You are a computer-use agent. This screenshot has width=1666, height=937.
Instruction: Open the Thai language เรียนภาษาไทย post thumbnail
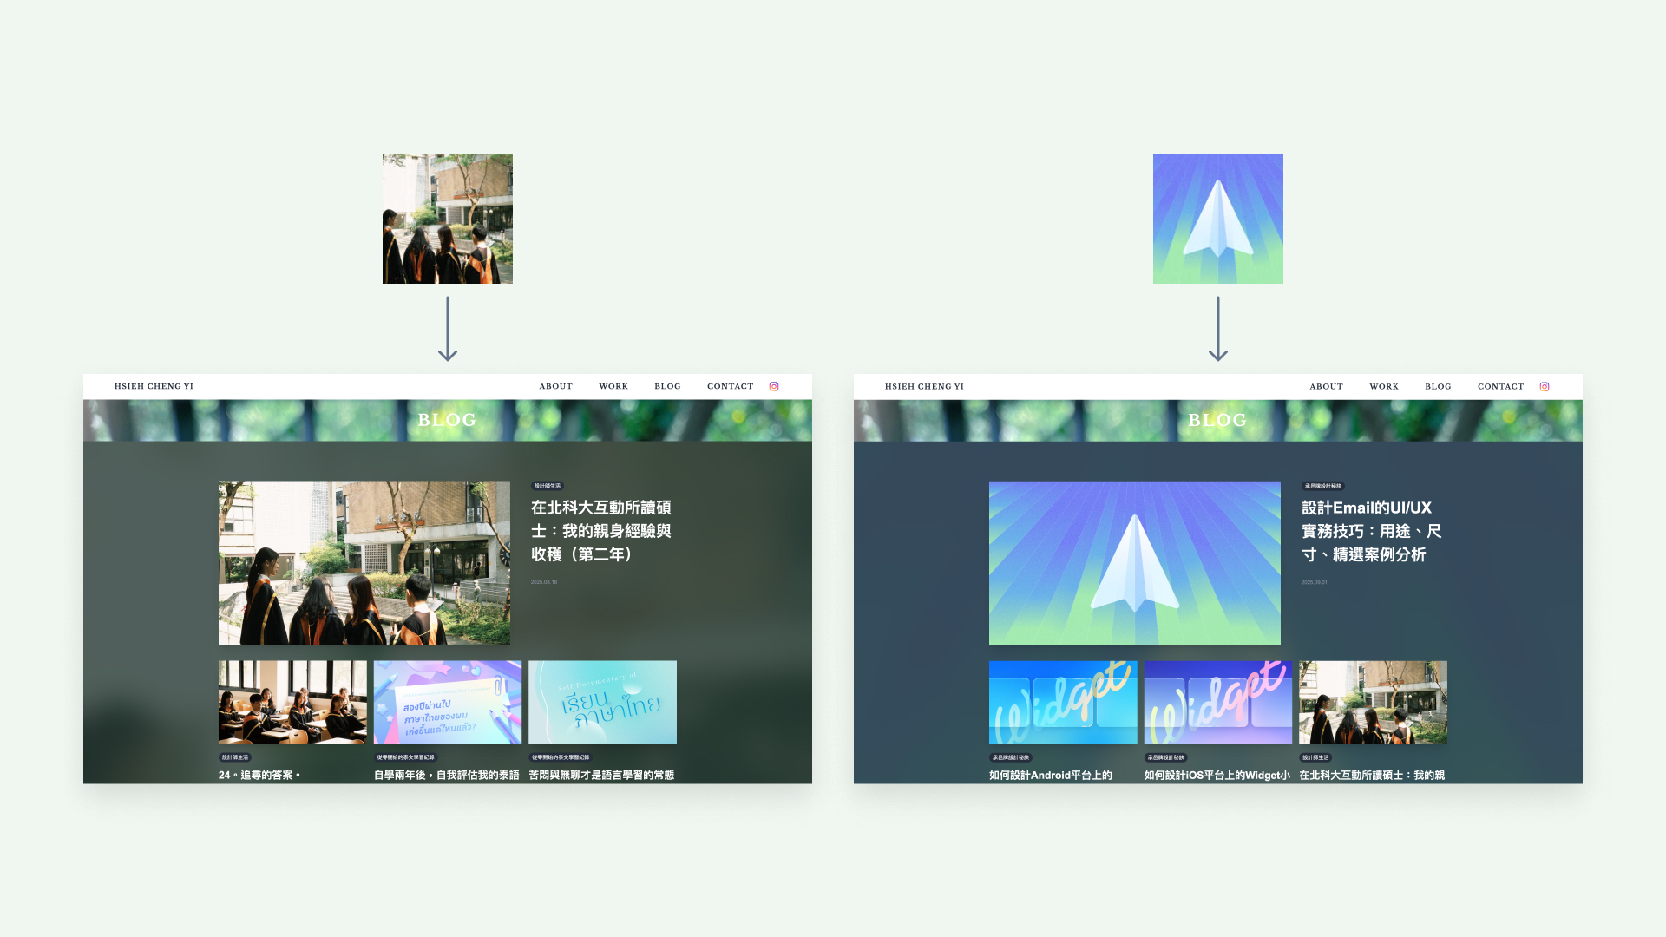(x=602, y=702)
